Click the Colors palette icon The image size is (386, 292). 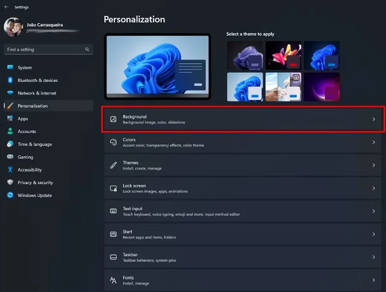point(113,142)
